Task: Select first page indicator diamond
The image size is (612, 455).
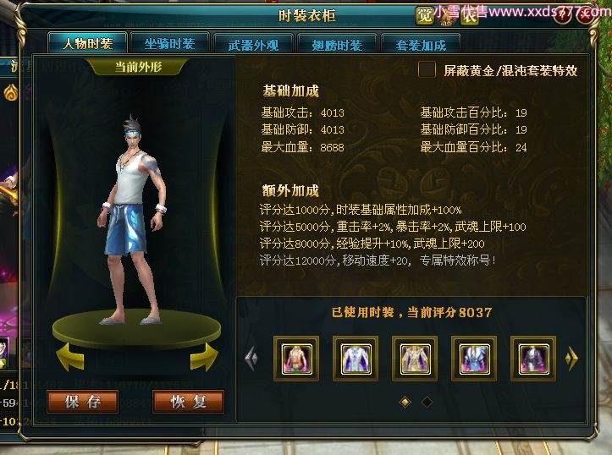Action: tap(405, 402)
